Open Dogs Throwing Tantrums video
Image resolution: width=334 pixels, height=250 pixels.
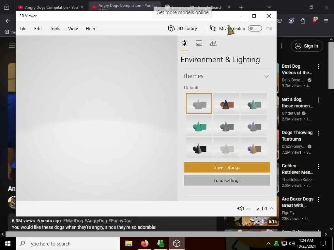[x=297, y=136]
